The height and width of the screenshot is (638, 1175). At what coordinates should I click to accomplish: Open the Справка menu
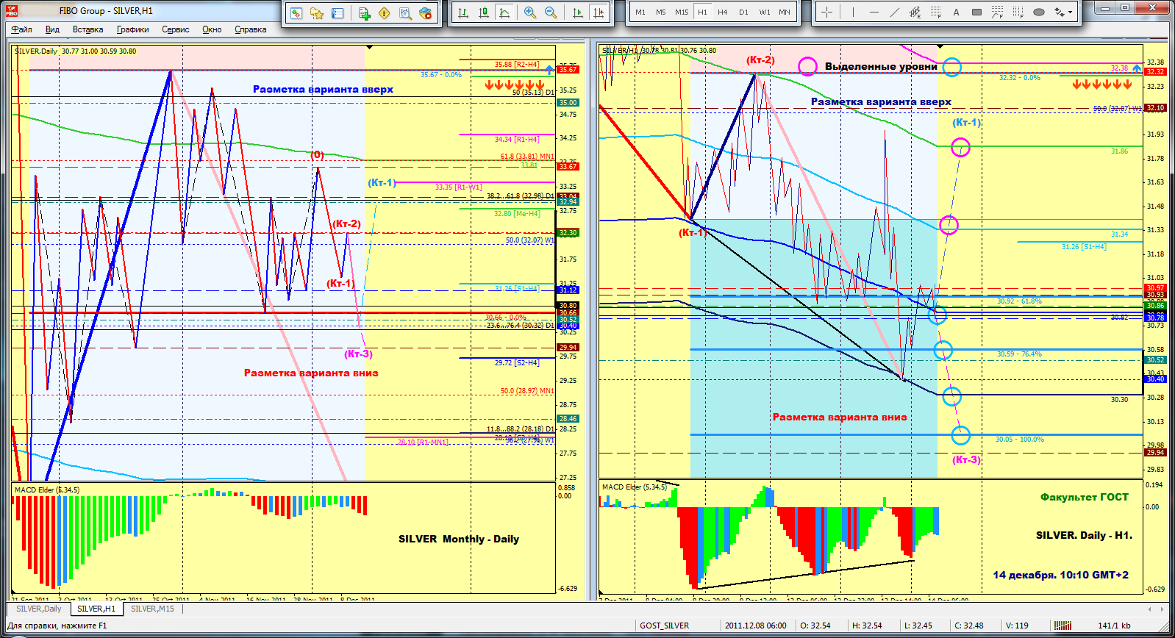(251, 29)
